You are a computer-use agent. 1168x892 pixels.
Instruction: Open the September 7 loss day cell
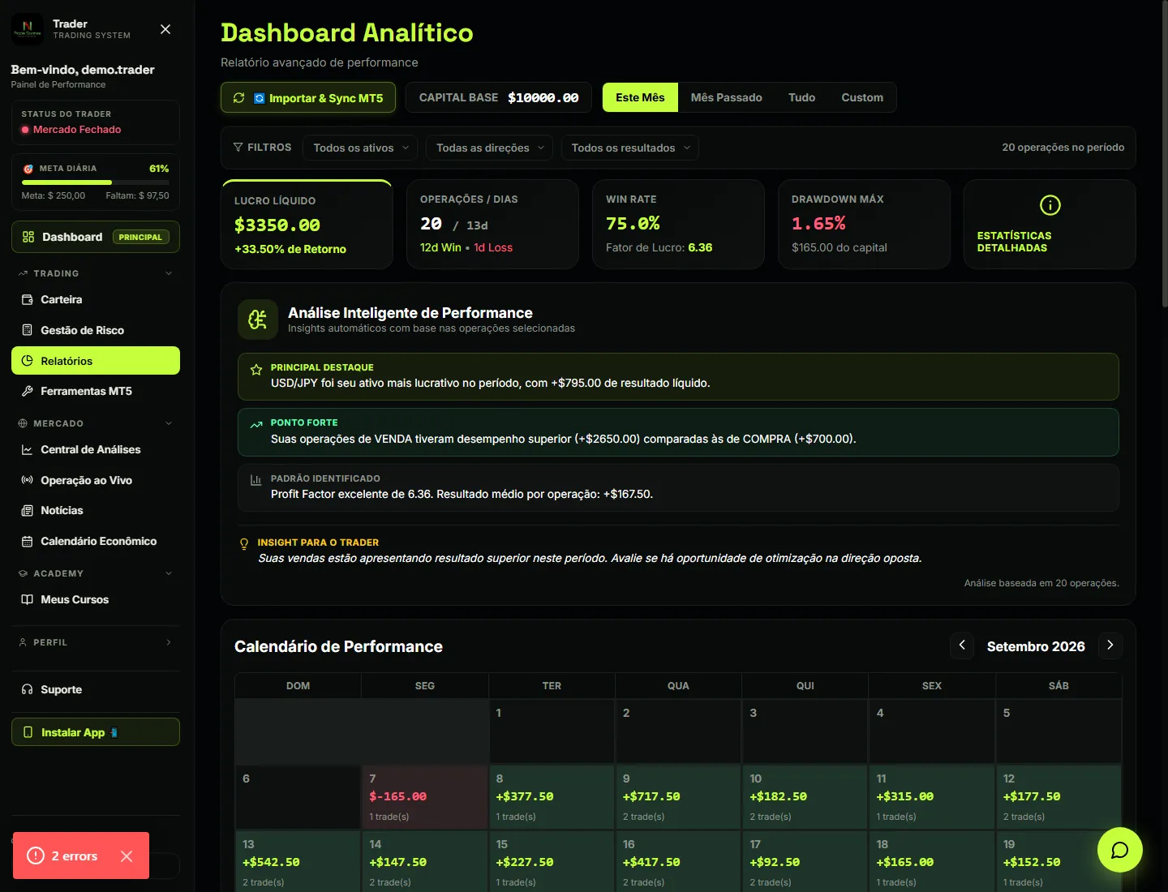tap(424, 797)
